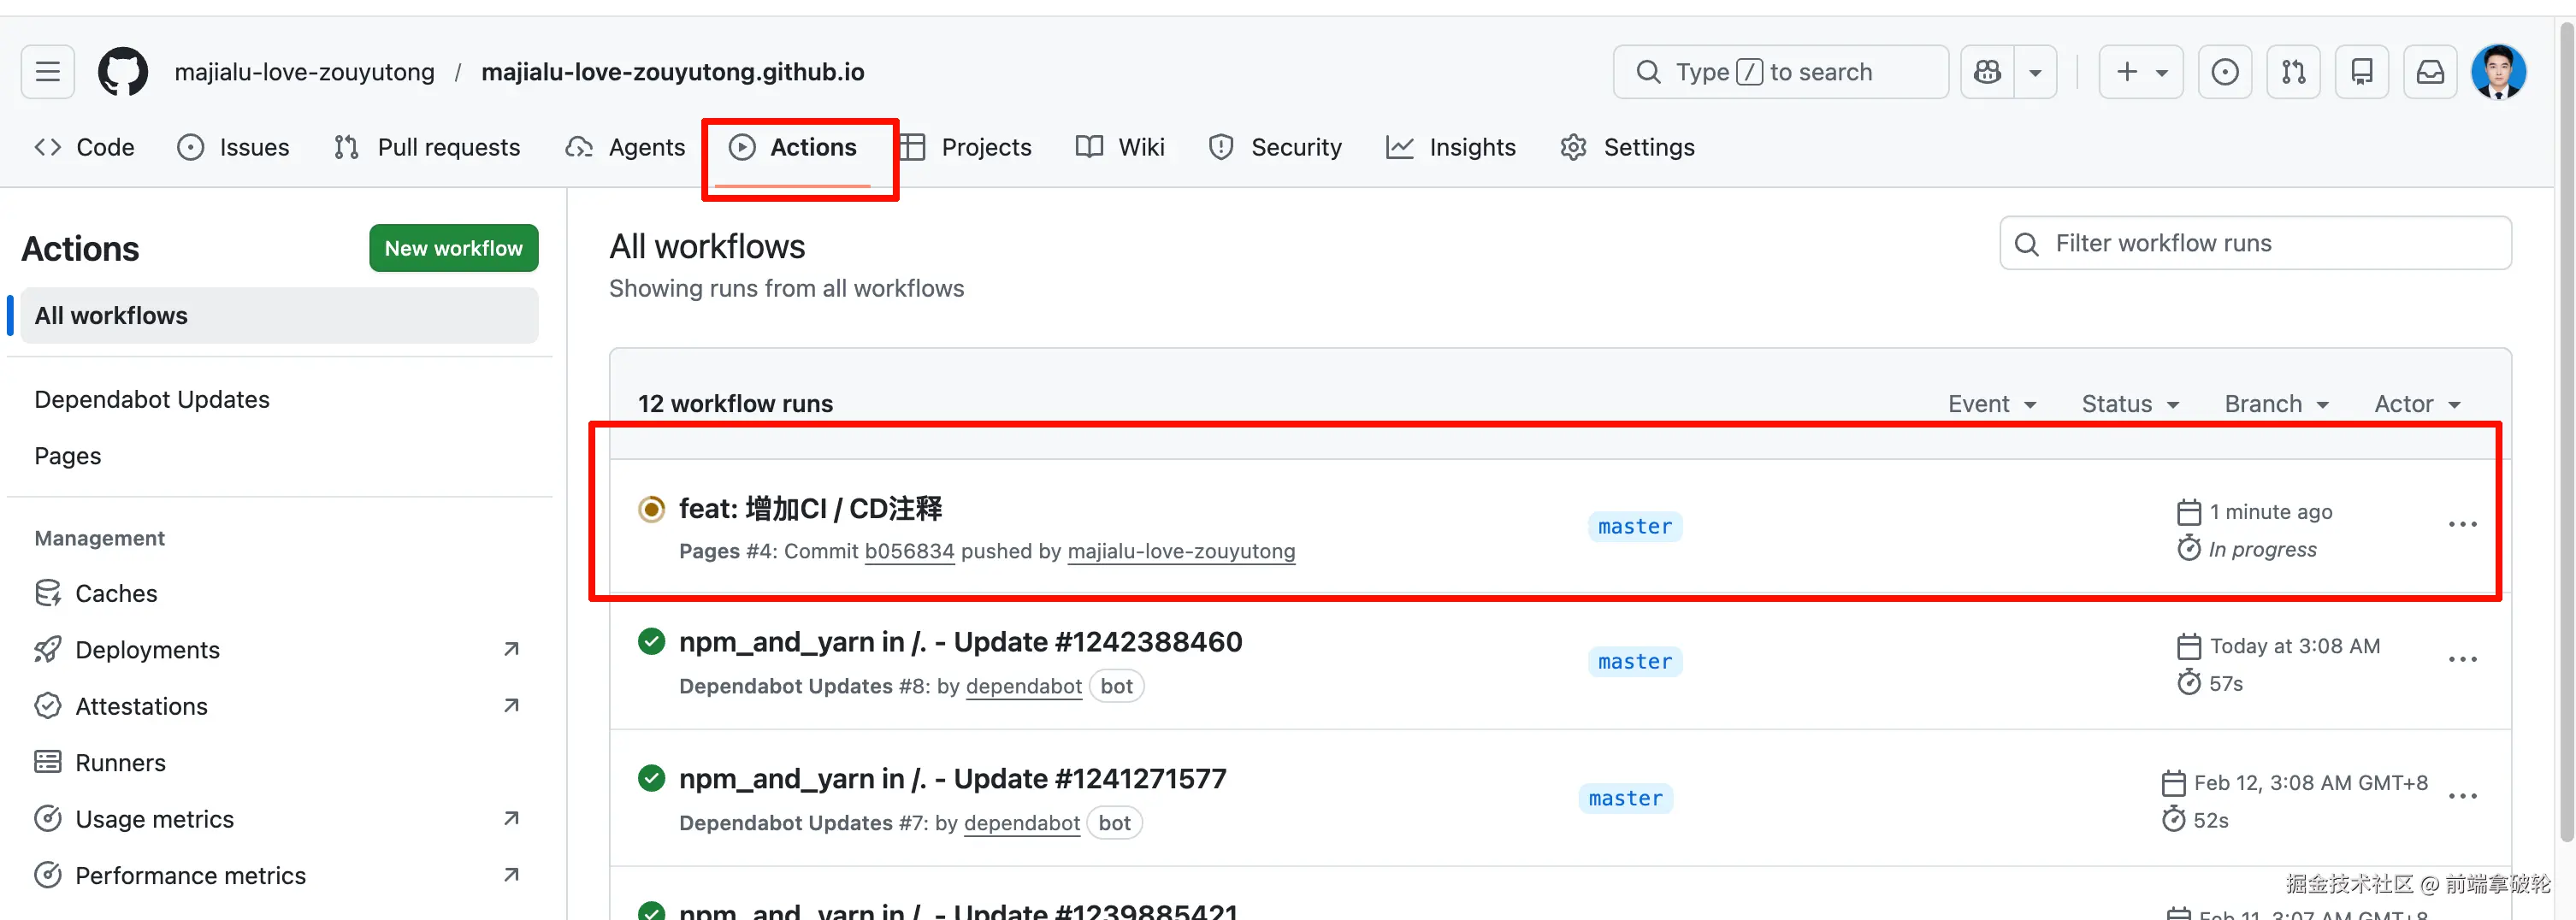Viewport: 2576px width, 920px height.
Task: Switch to the Code tab
Action: (x=84, y=147)
